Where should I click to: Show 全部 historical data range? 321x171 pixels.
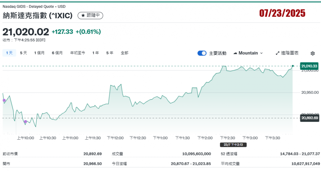coord(125,53)
